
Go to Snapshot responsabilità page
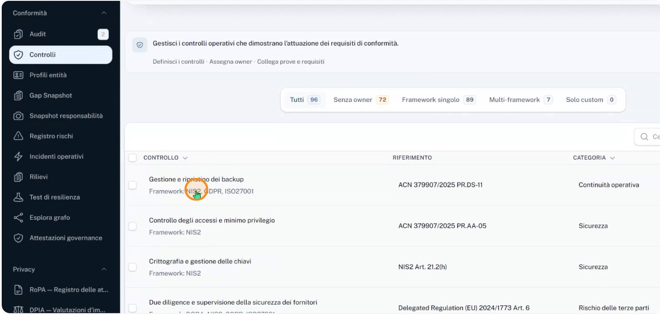(61, 116)
